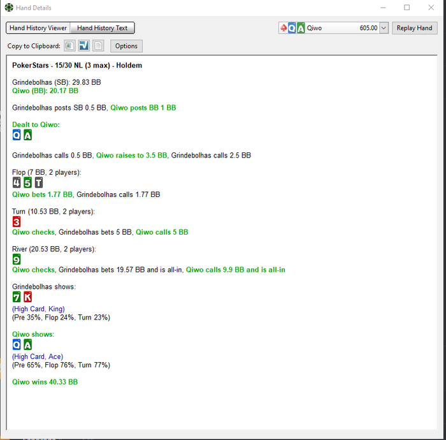
Task: Open the Hand History Text tab
Action: click(102, 28)
